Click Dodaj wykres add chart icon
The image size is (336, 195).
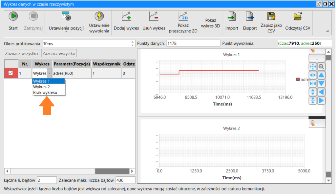pyautogui.click(x=126, y=16)
